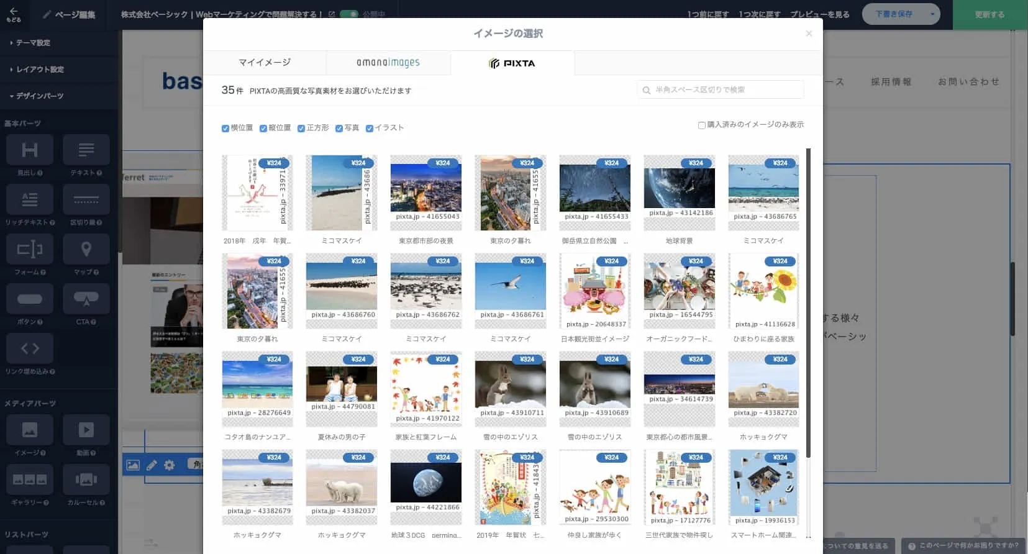Switch to the マイイメージ tab

point(265,63)
